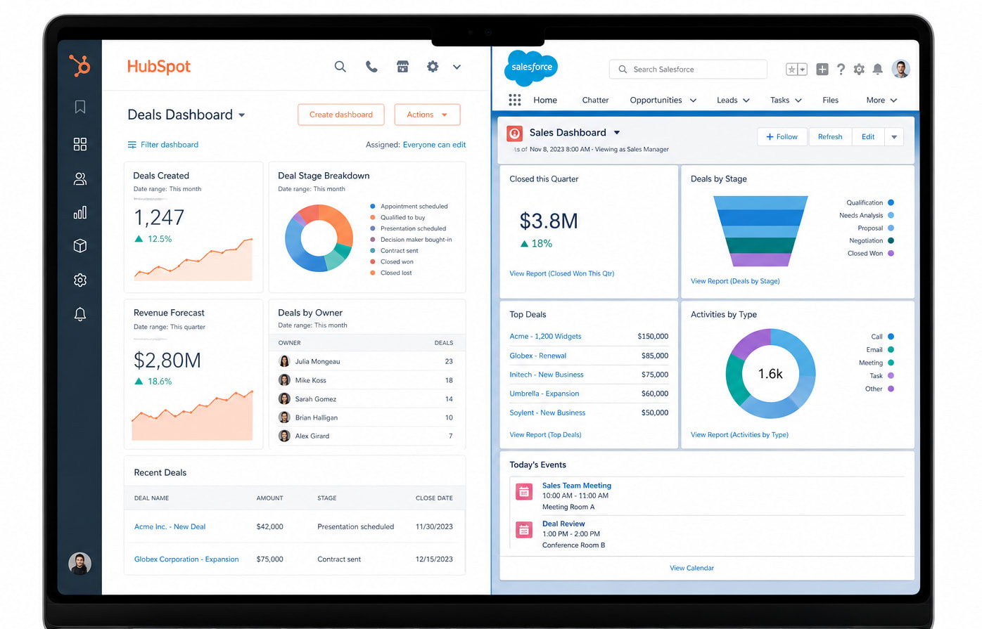The width and height of the screenshot is (982, 629).
Task: Open the cube objects icon in HubSpot sidebar
Action: tap(80, 246)
